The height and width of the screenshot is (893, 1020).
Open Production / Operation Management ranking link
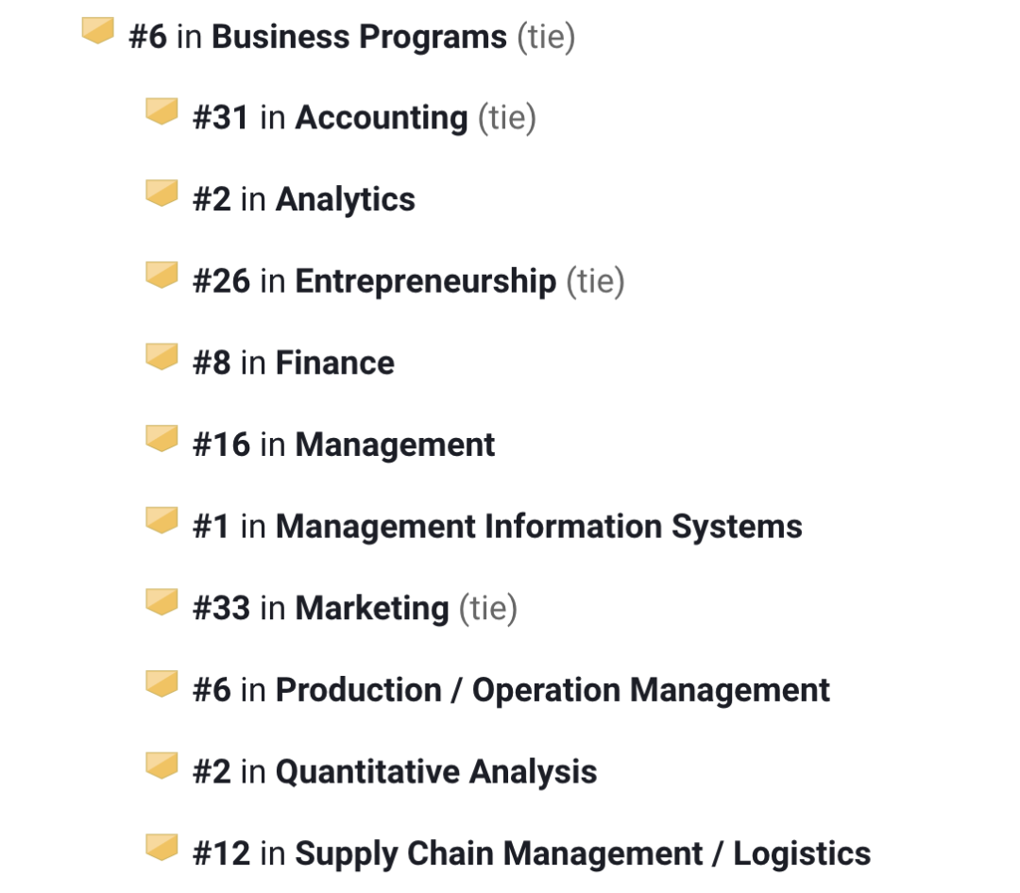[552, 690]
